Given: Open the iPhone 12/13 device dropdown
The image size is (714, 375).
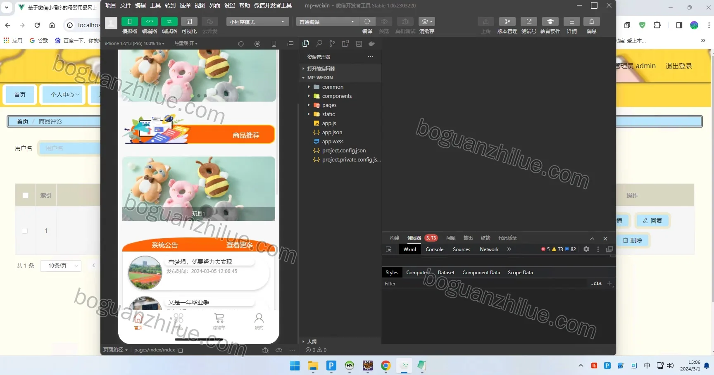Looking at the screenshot, I should pyautogui.click(x=134, y=43).
